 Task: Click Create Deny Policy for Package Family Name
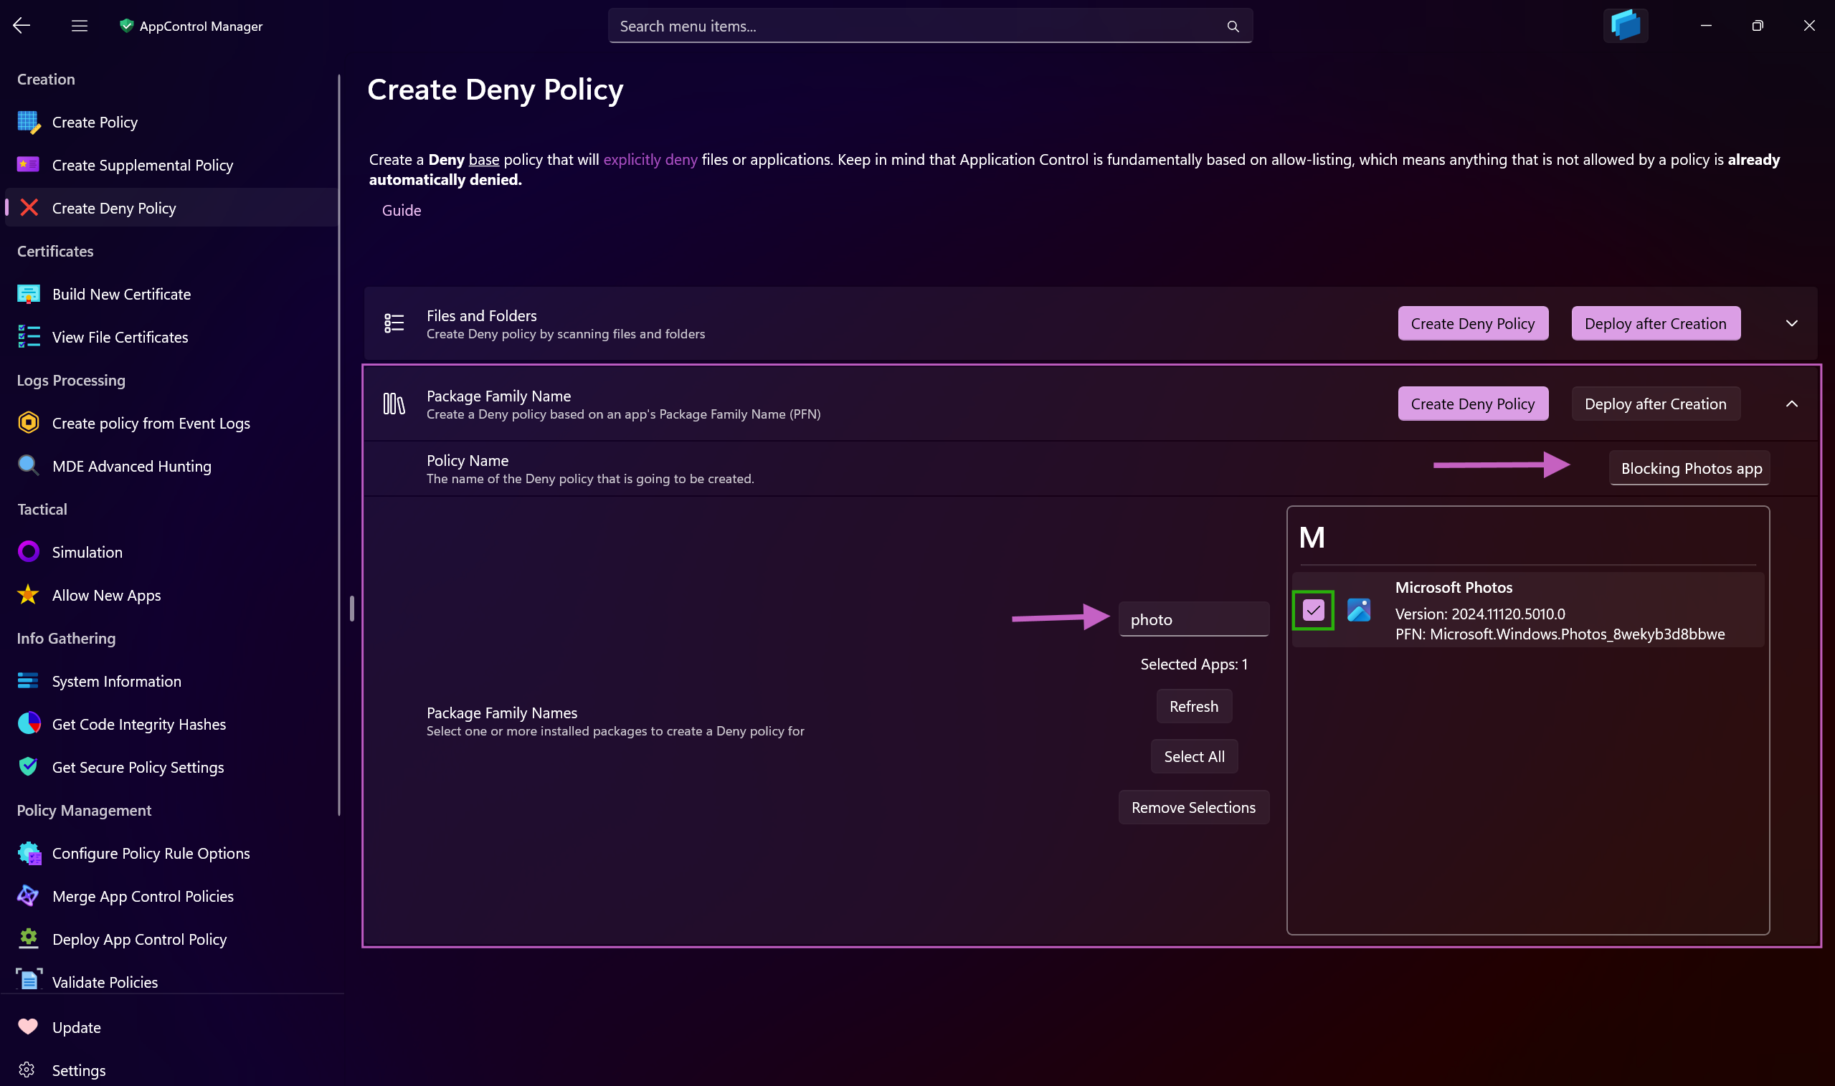pos(1471,404)
